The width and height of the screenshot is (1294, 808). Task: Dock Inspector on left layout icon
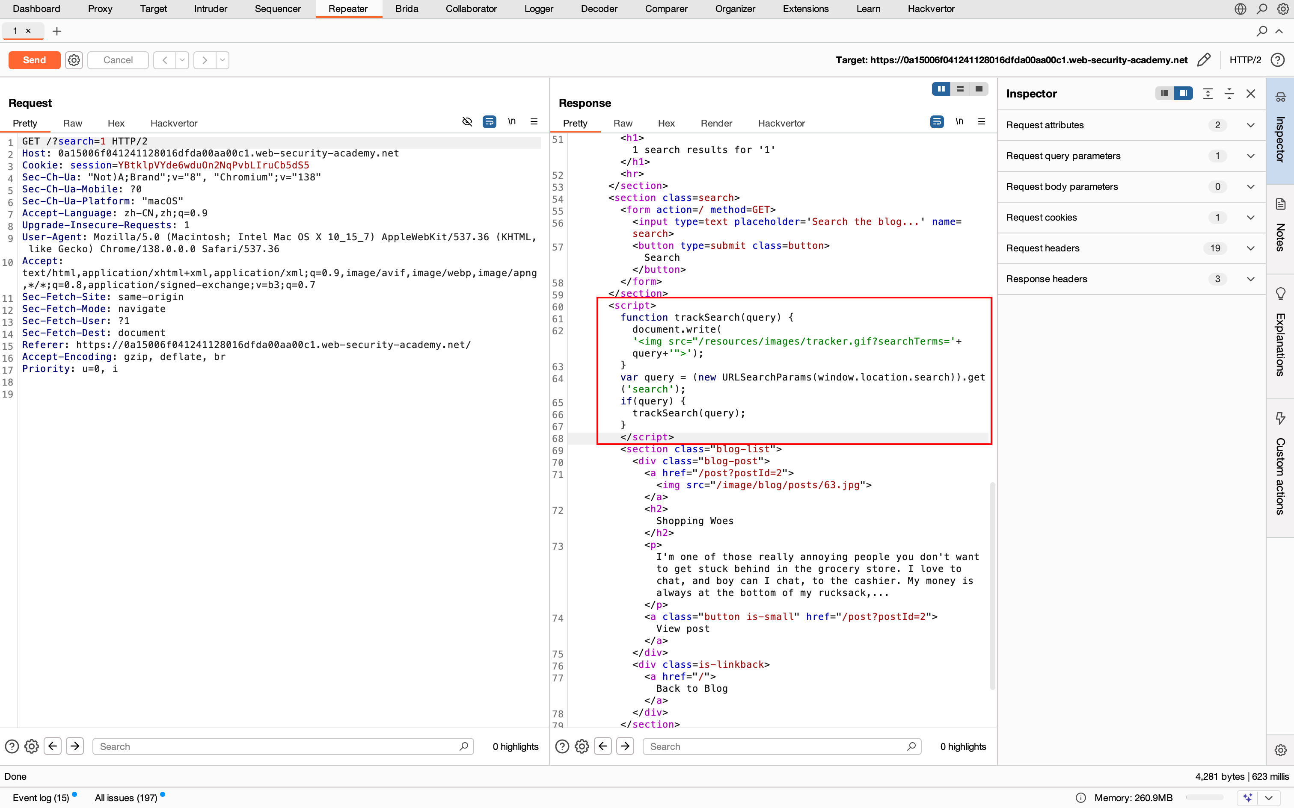[1165, 93]
